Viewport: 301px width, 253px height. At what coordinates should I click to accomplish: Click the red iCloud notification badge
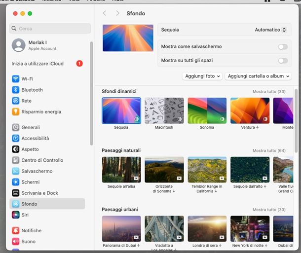pyautogui.click(x=79, y=64)
